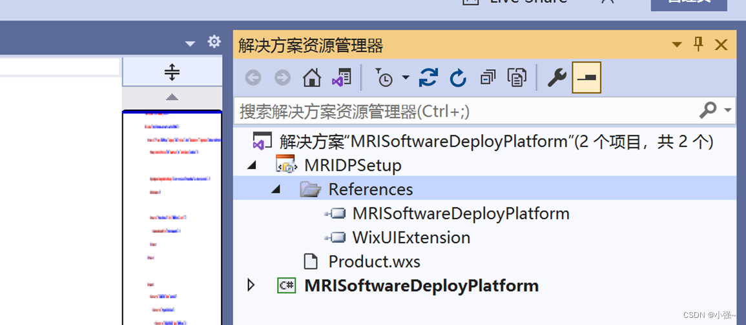This screenshot has height=325, width=746.
Task: Click the editor split window handle
Action: click(x=172, y=72)
